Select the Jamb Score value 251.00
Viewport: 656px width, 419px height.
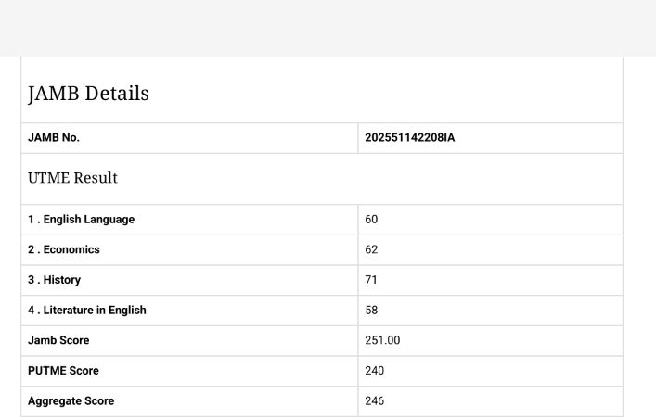383,340
